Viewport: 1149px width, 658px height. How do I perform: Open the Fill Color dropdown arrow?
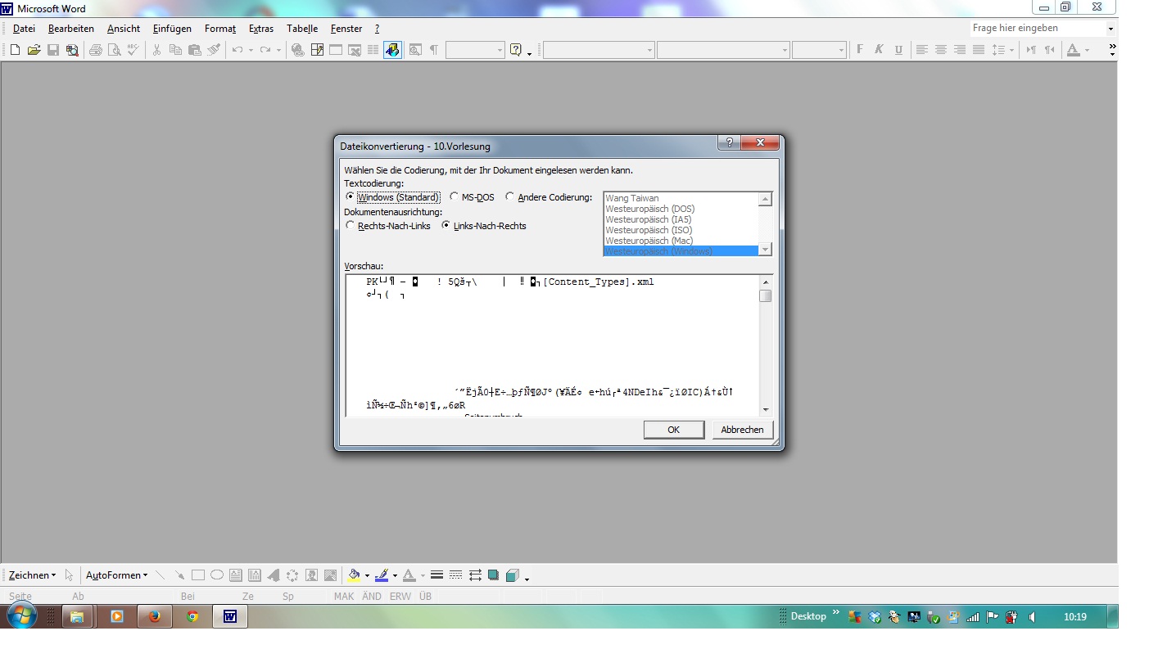click(367, 575)
